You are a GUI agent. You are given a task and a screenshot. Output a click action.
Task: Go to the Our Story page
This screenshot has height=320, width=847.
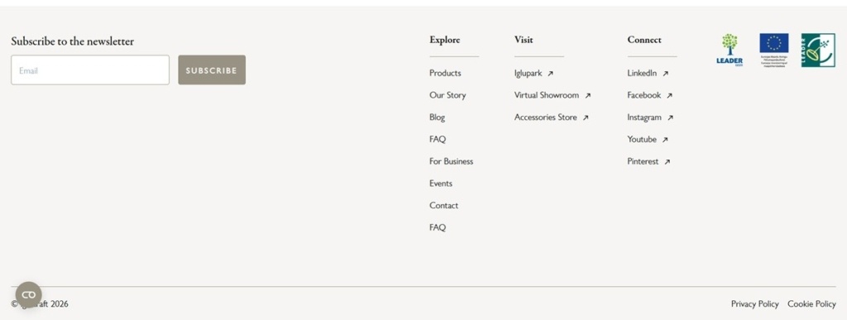pos(447,95)
